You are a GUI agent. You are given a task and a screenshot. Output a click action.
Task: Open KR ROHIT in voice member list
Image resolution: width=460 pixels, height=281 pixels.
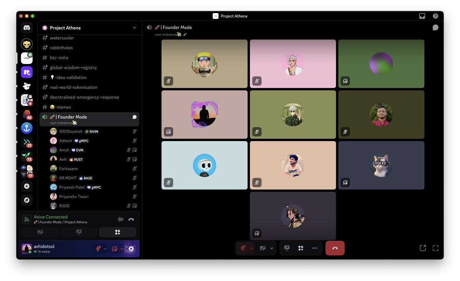click(x=93, y=178)
